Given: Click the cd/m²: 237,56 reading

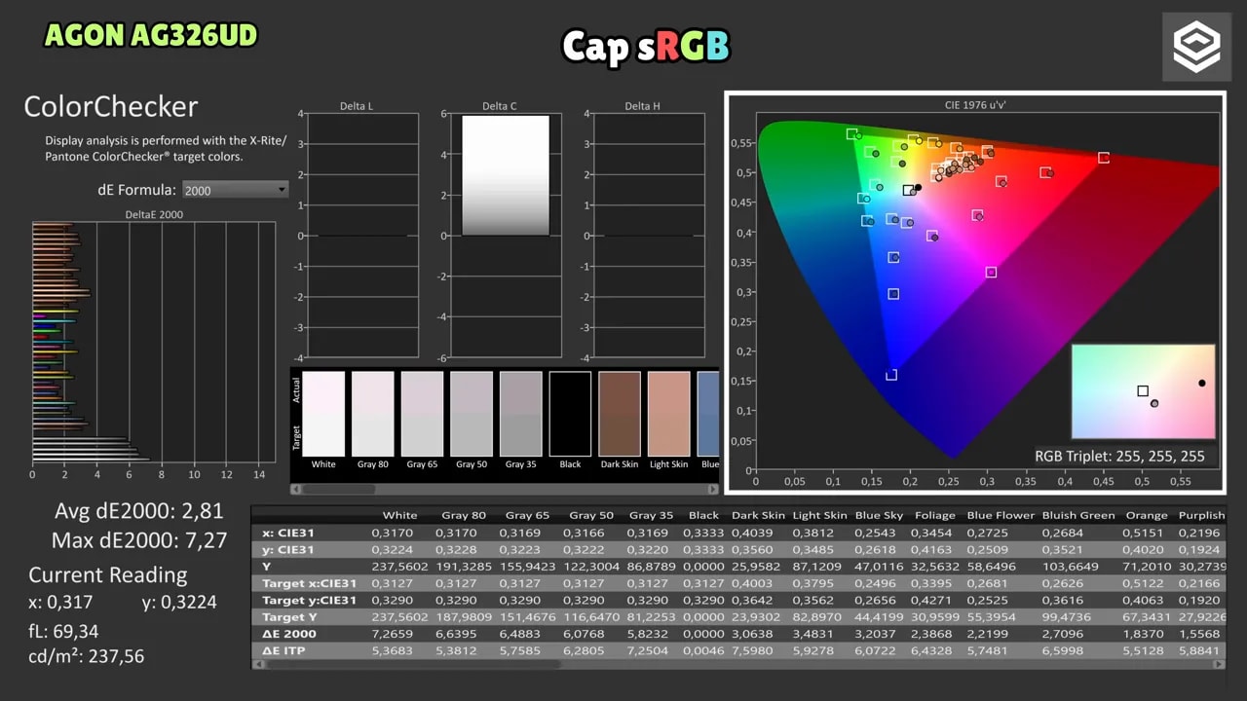Looking at the screenshot, I should (86, 656).
